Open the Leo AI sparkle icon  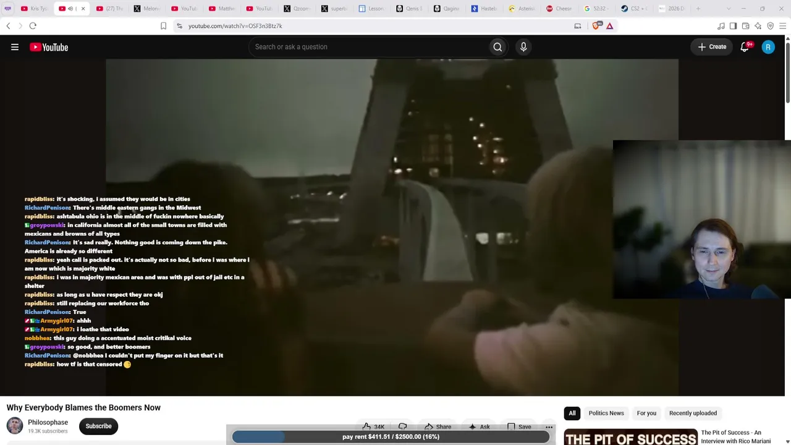pyautogui.click(x=758, y=26)
